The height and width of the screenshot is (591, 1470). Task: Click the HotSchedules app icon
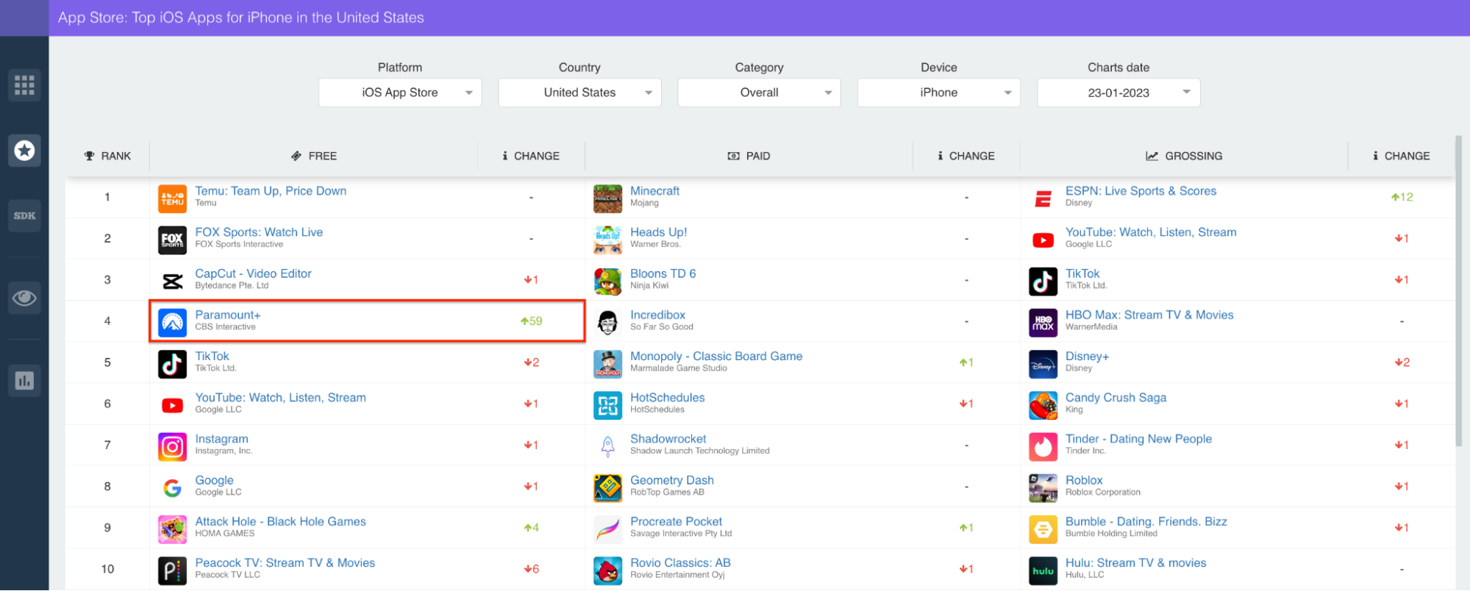[607, 404]
